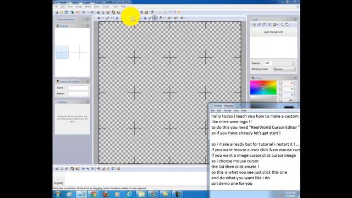
Task: Click the Open folder icon in main toolbar
Action: (x=61, y=12)
